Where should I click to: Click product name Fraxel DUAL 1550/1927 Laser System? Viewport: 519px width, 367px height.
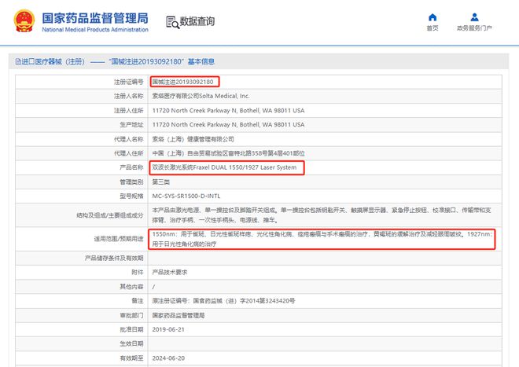coord(224,167)
